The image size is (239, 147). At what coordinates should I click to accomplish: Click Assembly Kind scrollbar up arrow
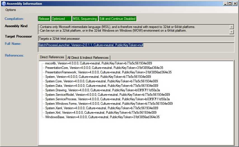point(231,27)
